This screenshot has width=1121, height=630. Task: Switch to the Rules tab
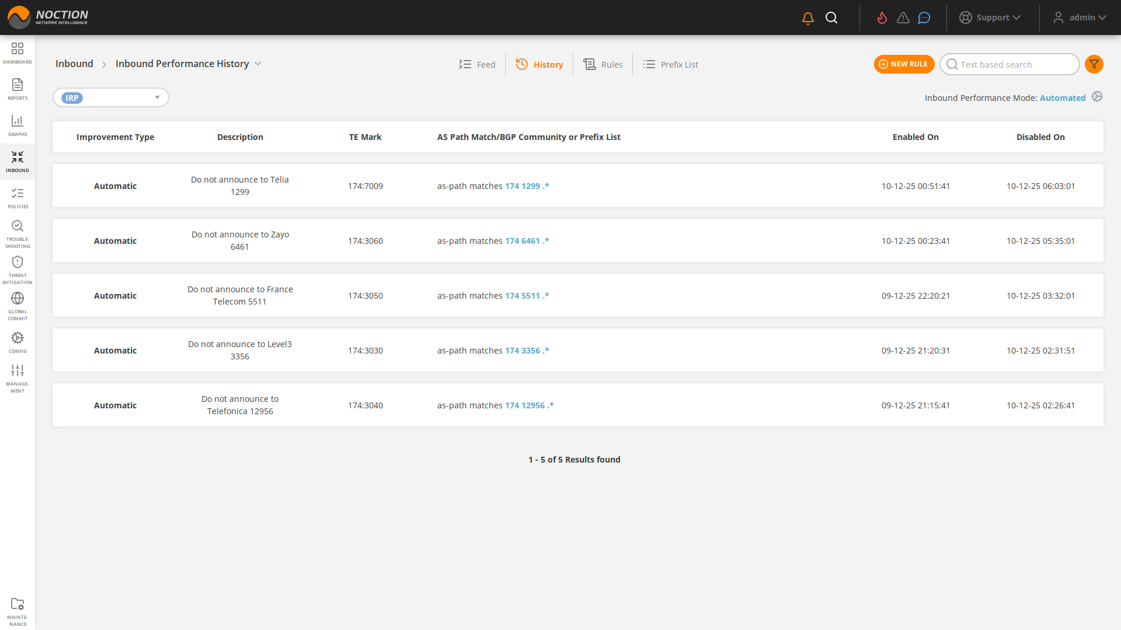[603, 64]
